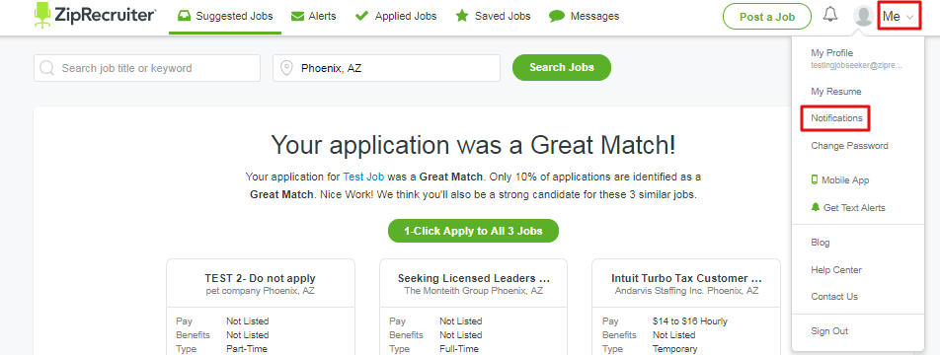Sign Out from the Me menu
This screenshot has width=940, height=355.
[829, 331]
